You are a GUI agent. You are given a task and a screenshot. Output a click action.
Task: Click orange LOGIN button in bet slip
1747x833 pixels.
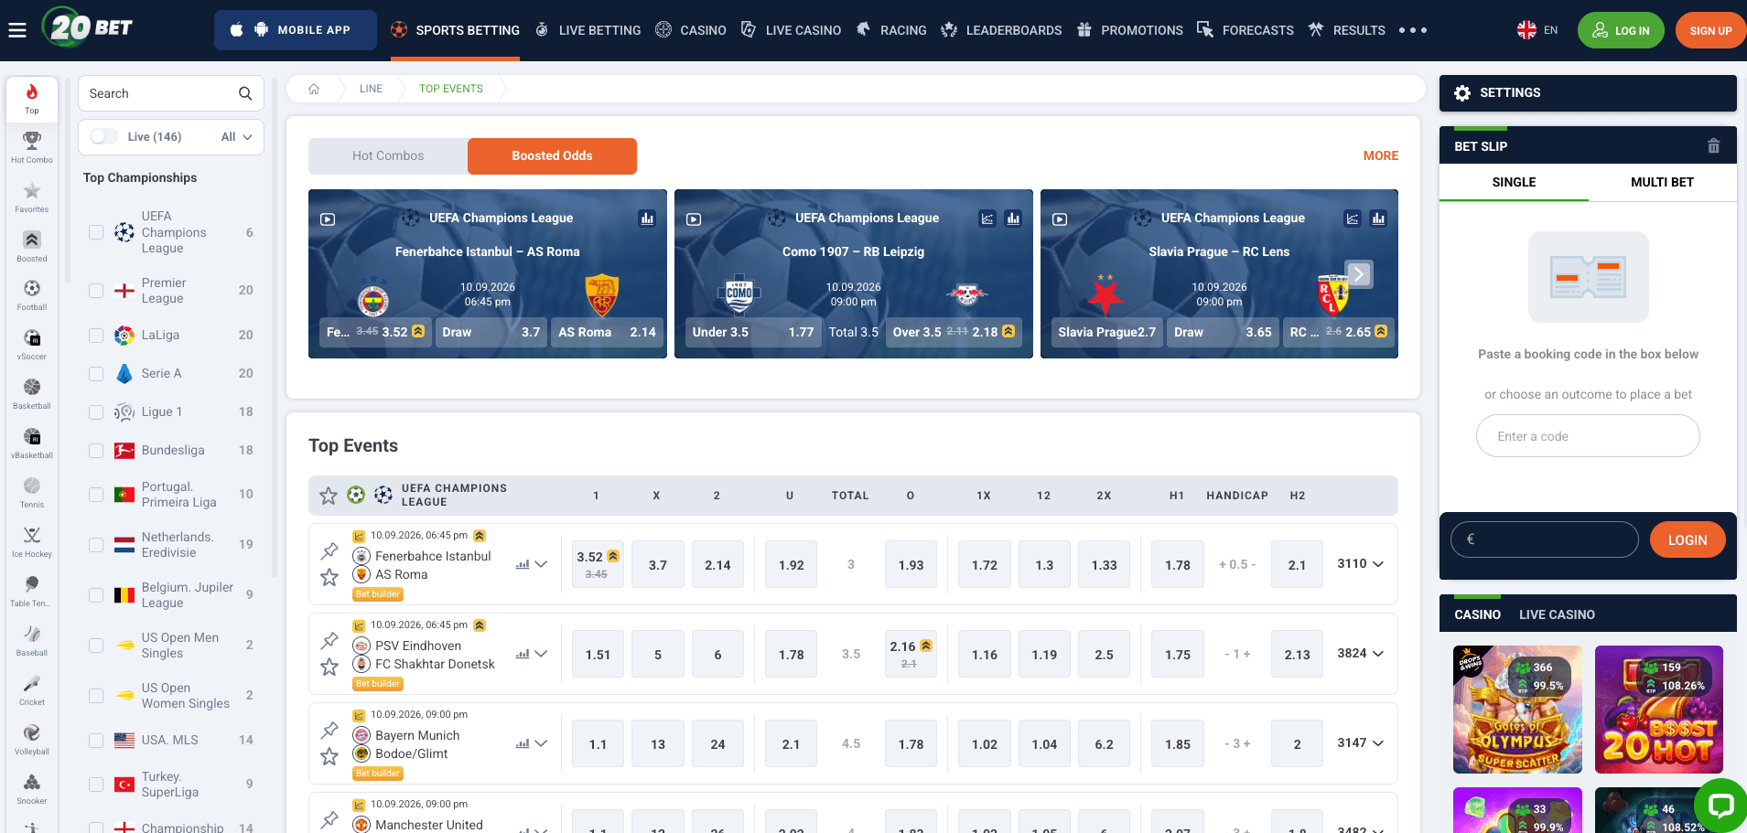pyautogui.click(x=1687, y=540)
